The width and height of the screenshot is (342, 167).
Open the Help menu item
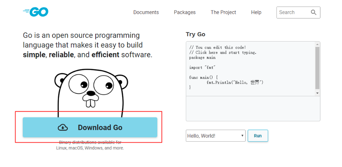tap(256, 12)
